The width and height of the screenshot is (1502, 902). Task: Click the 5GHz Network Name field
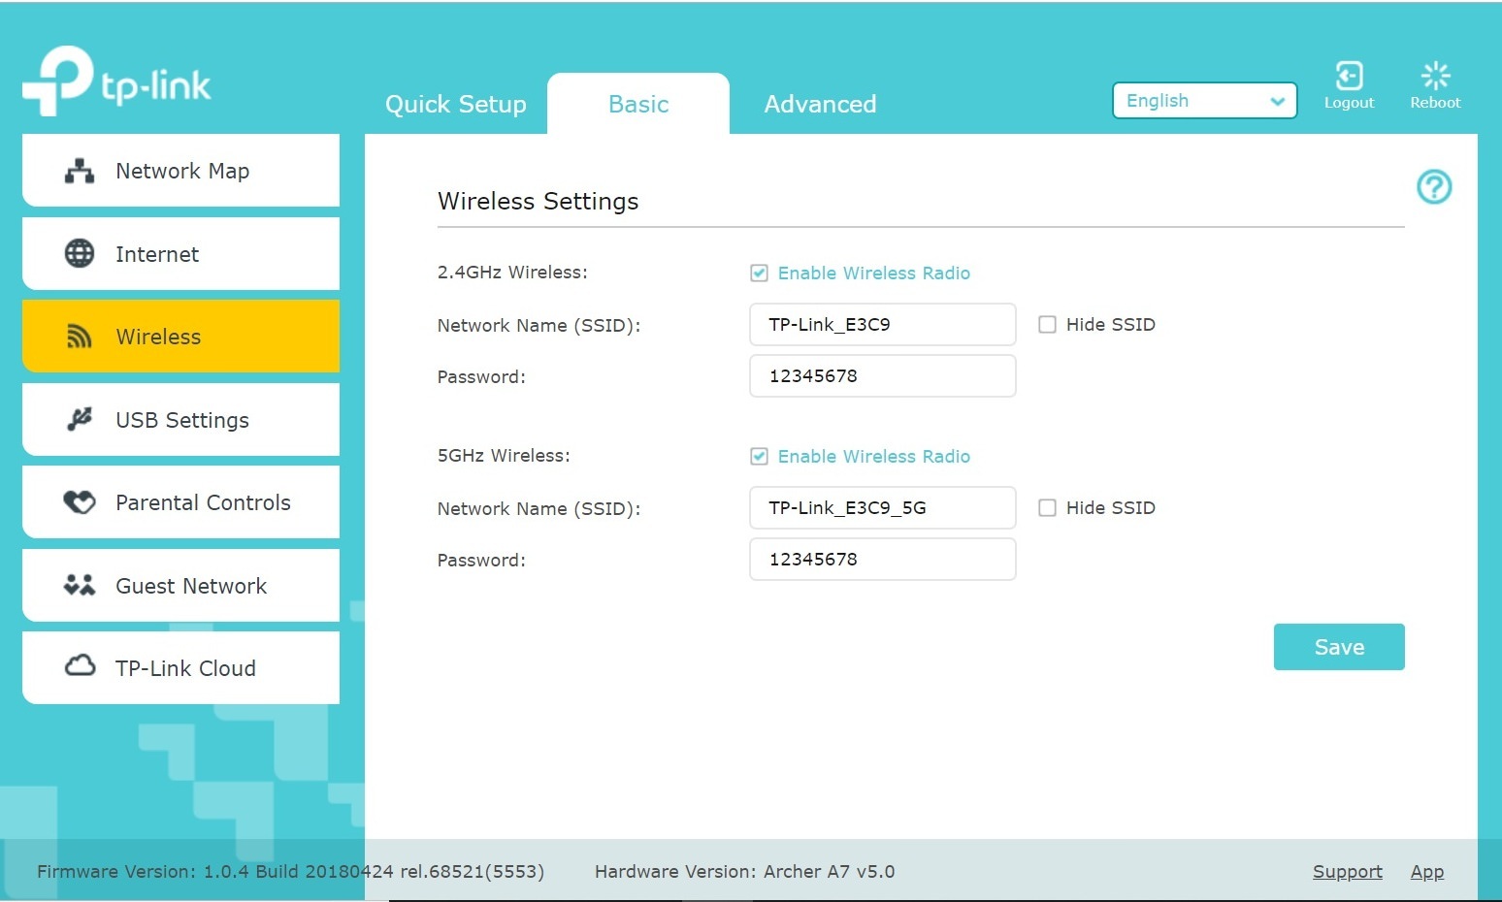[x=883, y=507]
